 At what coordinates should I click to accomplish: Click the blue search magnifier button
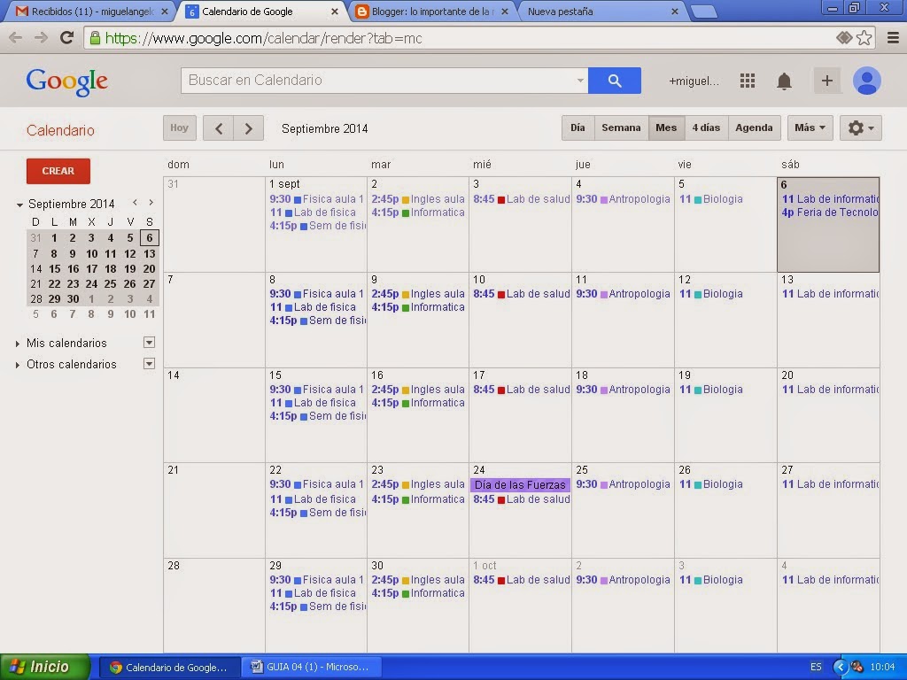coord(615,81)
